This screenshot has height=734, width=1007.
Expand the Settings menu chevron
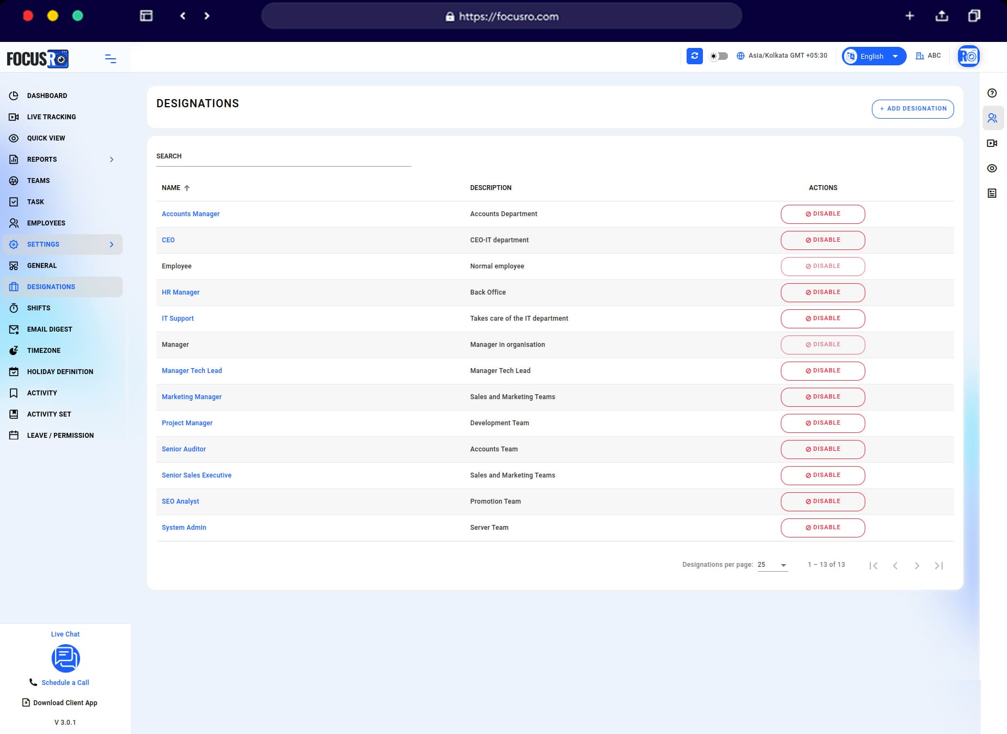point(112,244)
